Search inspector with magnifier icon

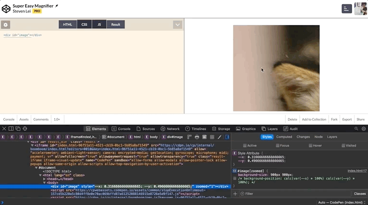coord(356,129)
